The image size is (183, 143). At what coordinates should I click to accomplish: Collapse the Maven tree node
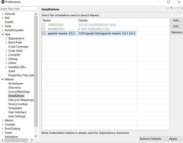pos(3,80)
